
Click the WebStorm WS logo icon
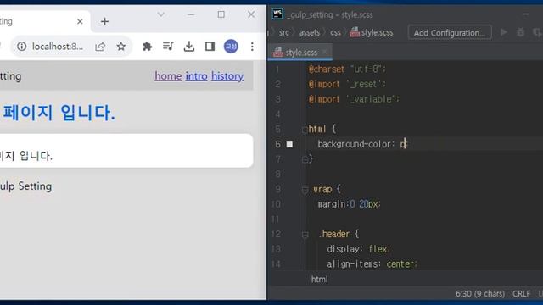[277, 14]
